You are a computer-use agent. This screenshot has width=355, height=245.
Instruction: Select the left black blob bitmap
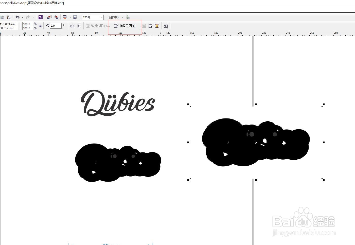click(118, 163)
